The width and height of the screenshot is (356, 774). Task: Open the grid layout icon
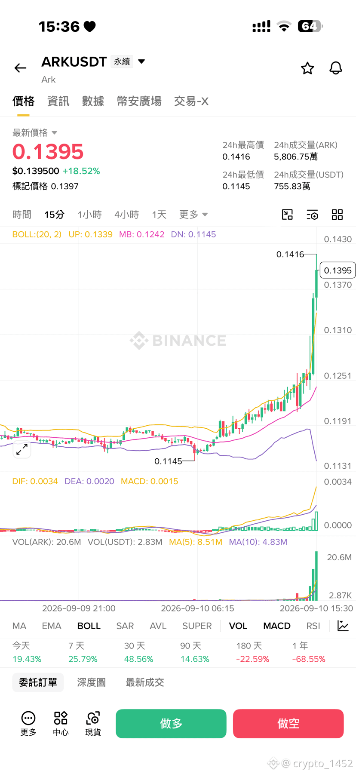[x=338, y=215]
